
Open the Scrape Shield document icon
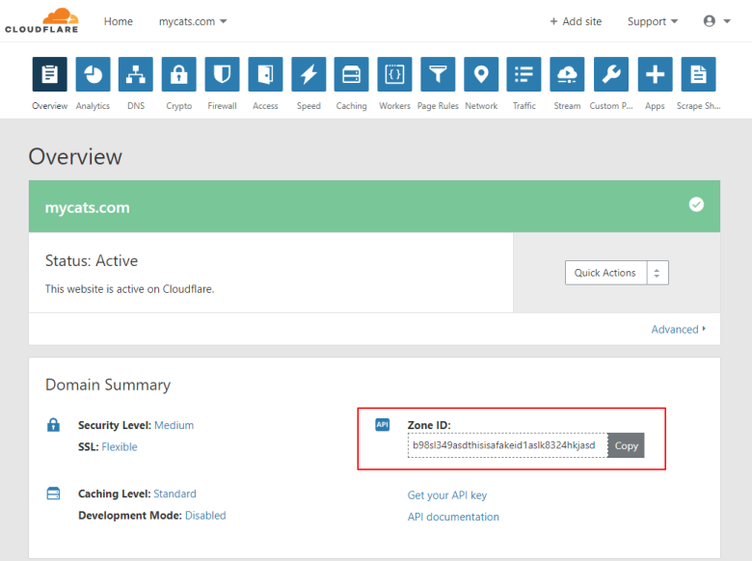pos(698,74)
